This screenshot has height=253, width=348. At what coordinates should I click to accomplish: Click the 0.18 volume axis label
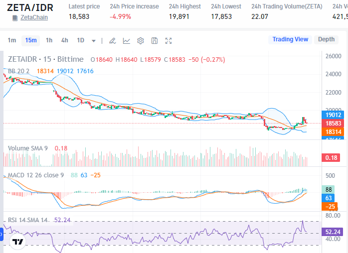click(331, 158)
